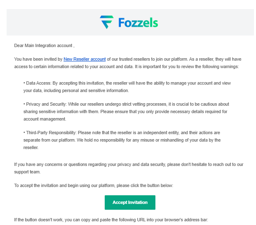Click the single word 'reseller.' line

pos(31,147)
